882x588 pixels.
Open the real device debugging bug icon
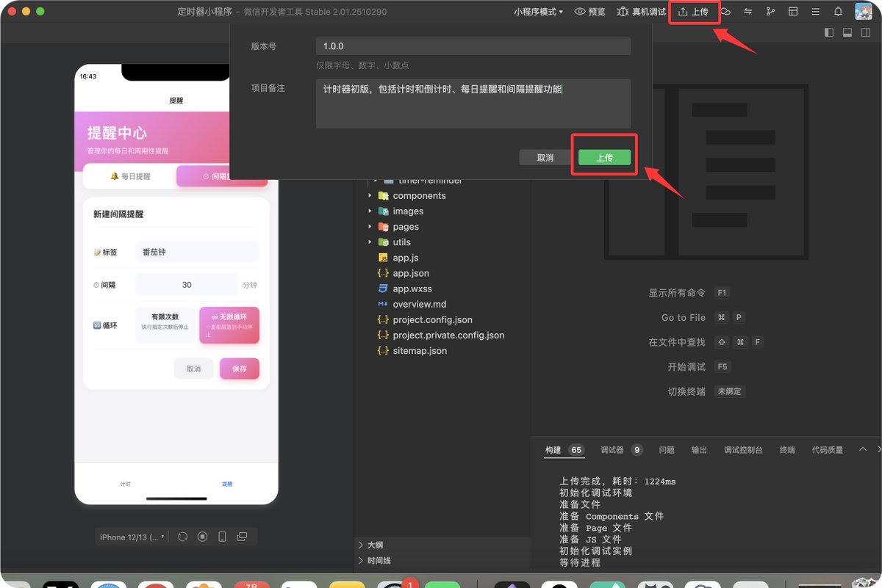coord(623,12)
